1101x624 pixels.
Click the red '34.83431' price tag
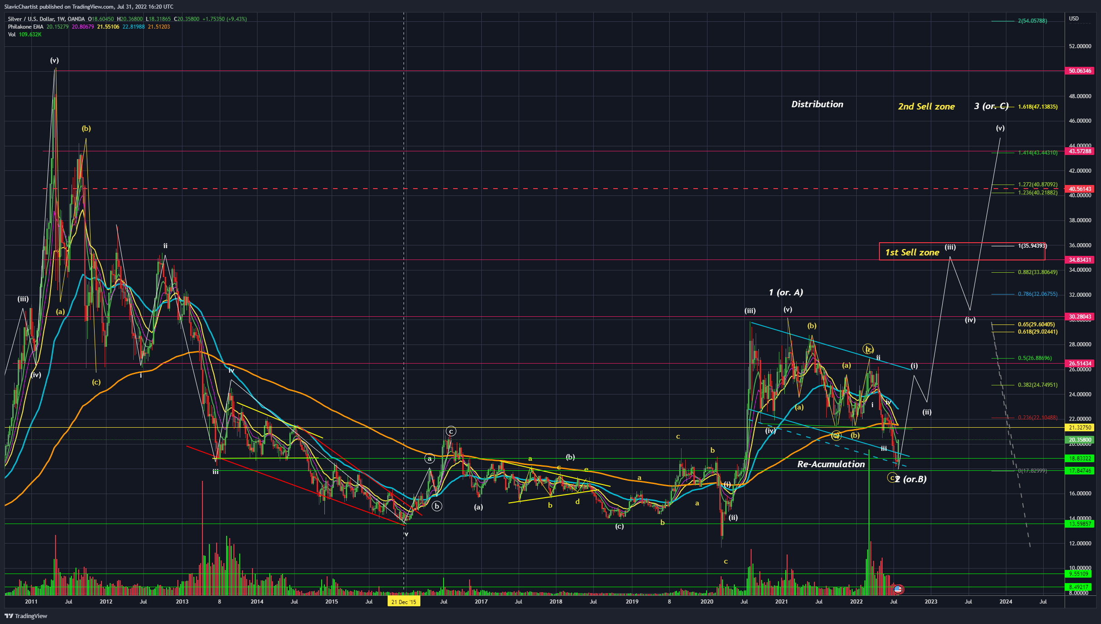(x=1080, y=260)
